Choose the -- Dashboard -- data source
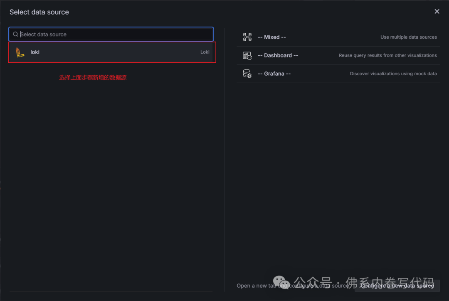Viewport: 449px width, 301px height. click(x=338, y=56)
